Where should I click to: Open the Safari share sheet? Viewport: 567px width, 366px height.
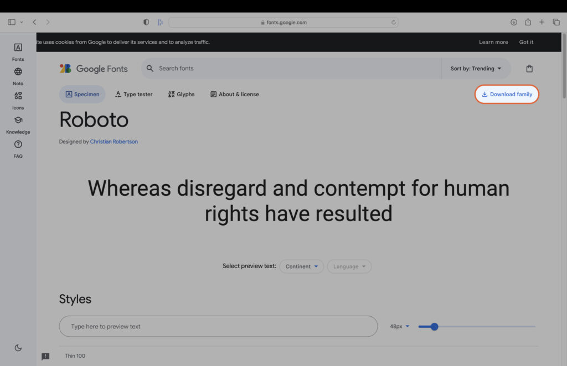pyautogui.click(x=528, y=22)
